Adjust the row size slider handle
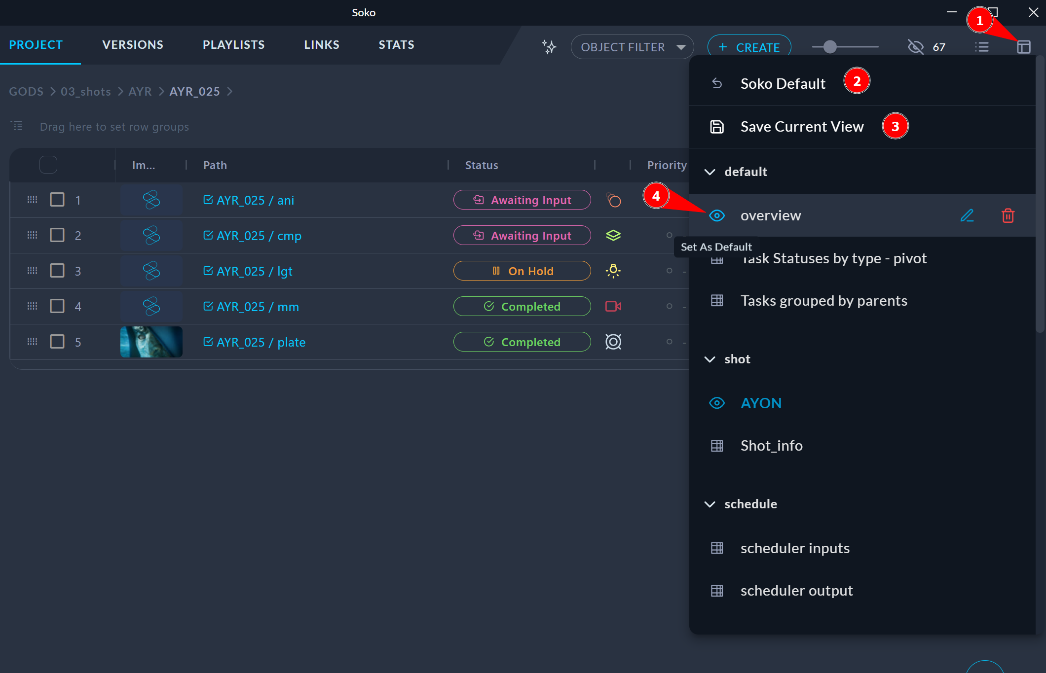The image size is (1046, 673). click(x=830, y=47)
